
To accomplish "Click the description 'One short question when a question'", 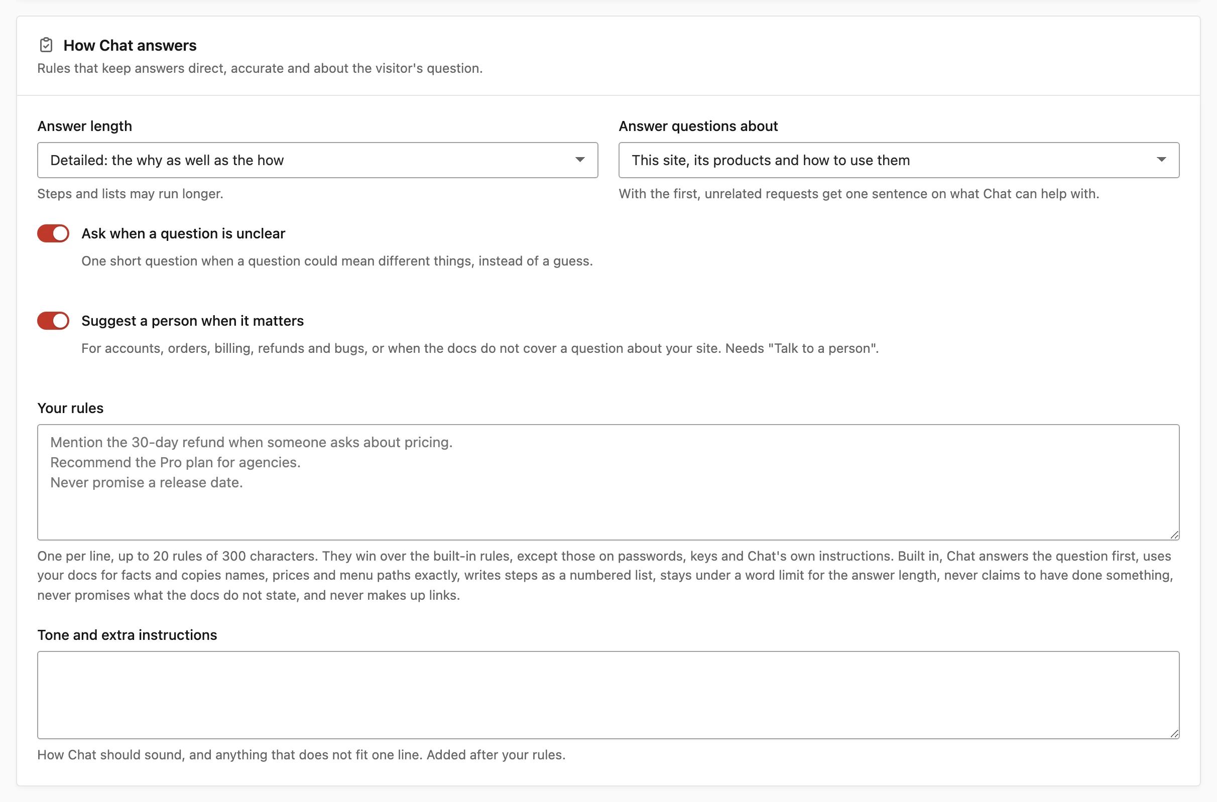I will pos(336,261).
